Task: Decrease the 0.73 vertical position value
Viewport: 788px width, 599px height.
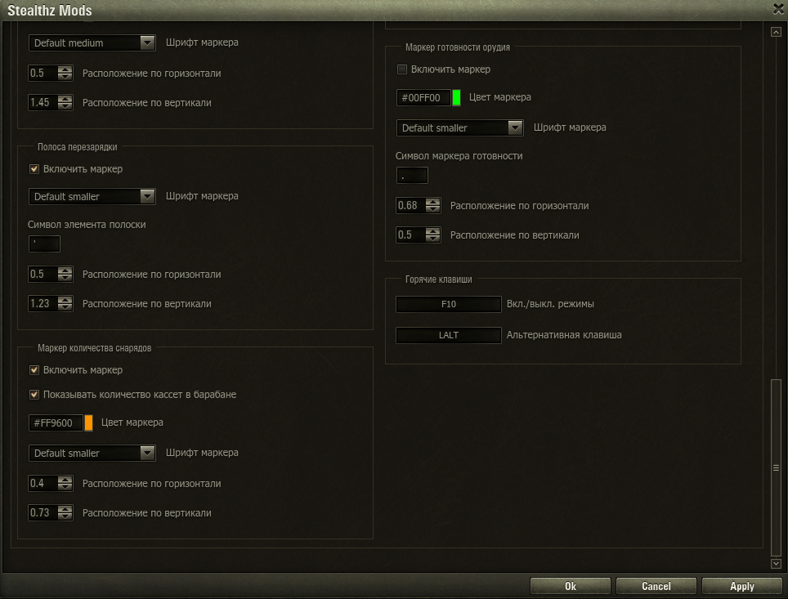Action: [x=65, y=516]
